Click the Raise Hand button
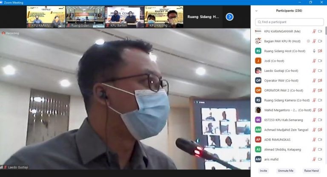The image size is (327, 177). (x=311, y=171)
